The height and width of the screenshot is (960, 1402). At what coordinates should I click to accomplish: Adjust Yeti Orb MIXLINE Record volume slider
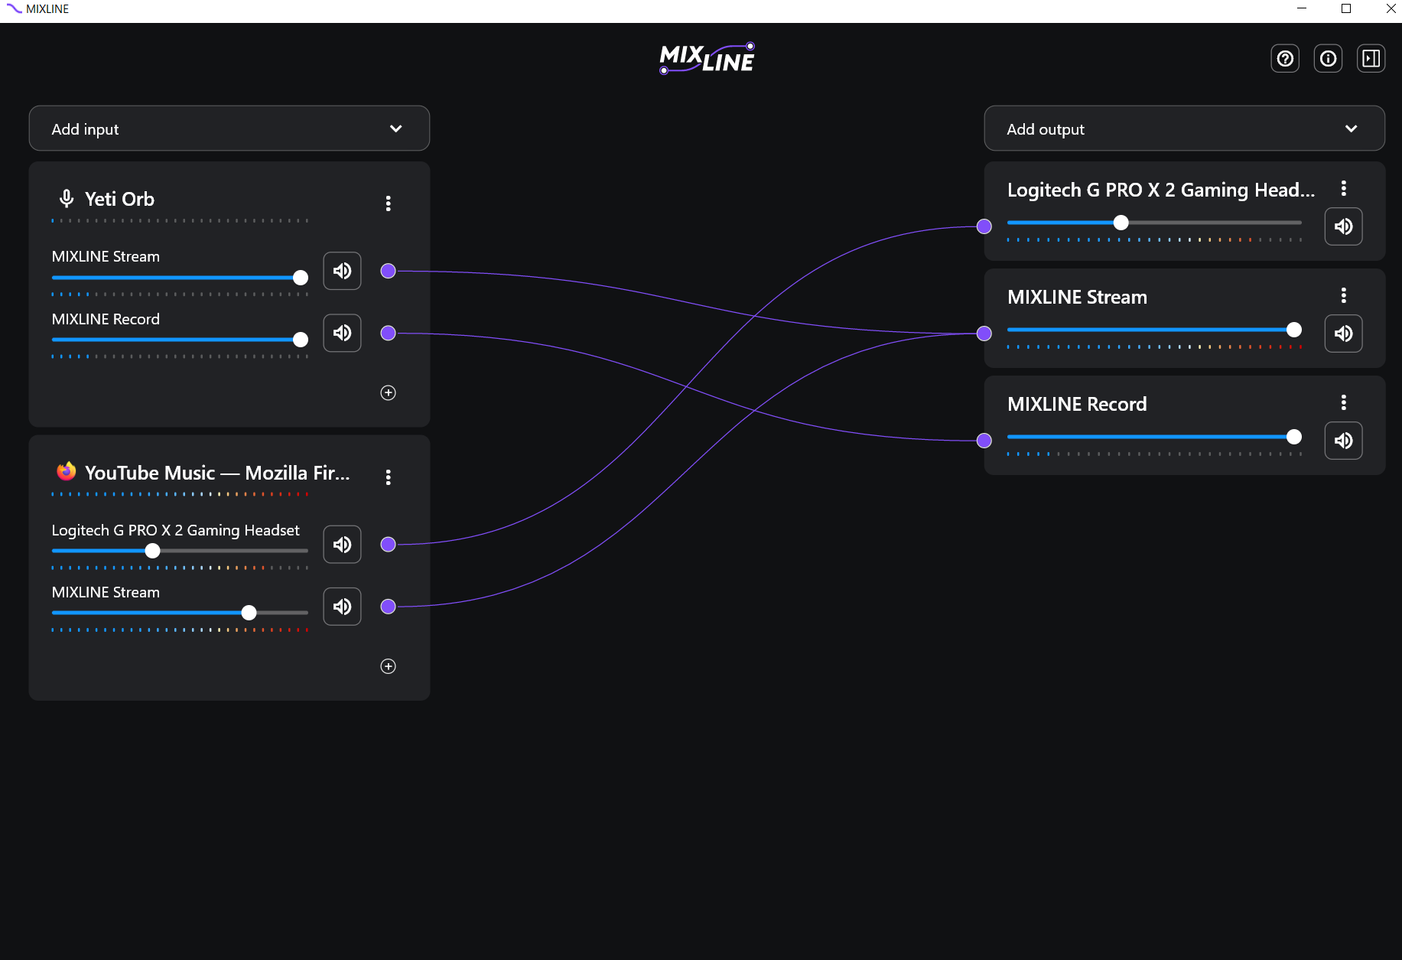[x=180, y=340]
